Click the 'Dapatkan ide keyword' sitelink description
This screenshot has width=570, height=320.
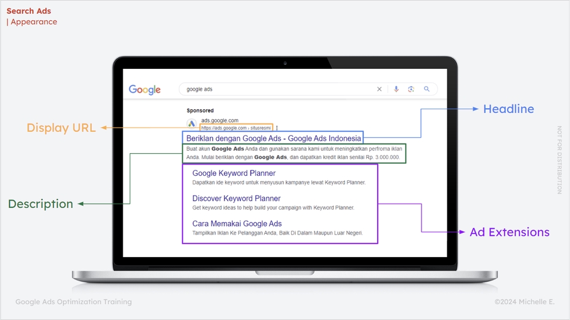[x=279, y=182]
